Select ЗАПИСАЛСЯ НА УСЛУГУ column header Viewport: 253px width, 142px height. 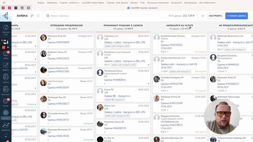(179, 25)
